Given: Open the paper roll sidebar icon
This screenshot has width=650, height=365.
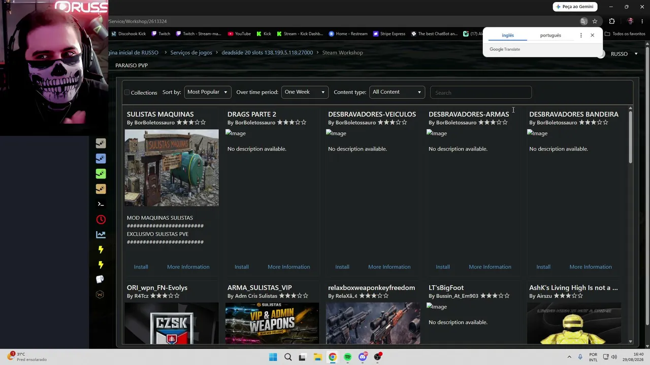Looking at the screenshot, I should [x=100, y=279].
